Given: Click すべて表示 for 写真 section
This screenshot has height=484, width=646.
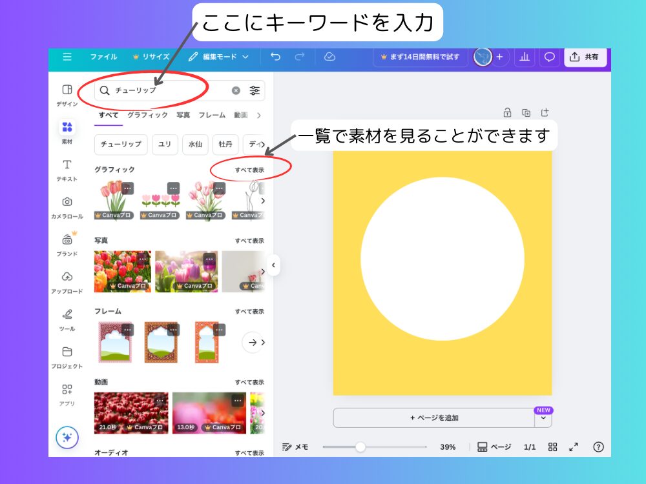Looking at the screenshot, I should [x=249, y=241].
